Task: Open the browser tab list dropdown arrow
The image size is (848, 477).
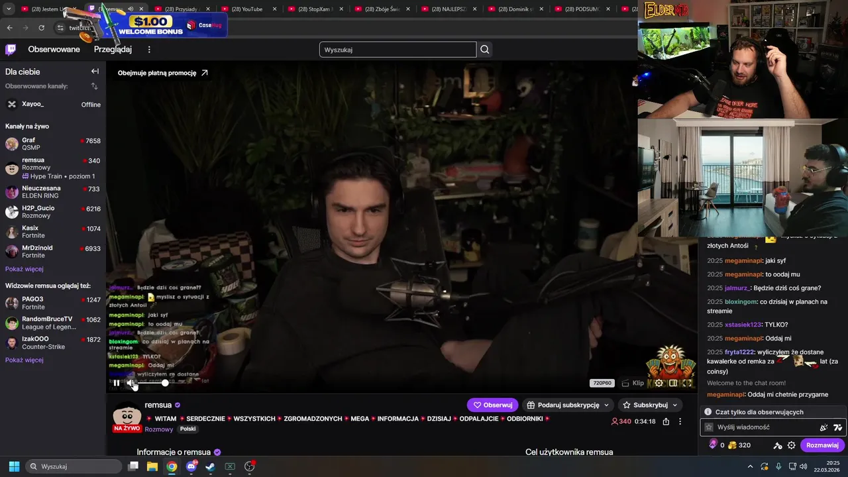Action: 9,9
